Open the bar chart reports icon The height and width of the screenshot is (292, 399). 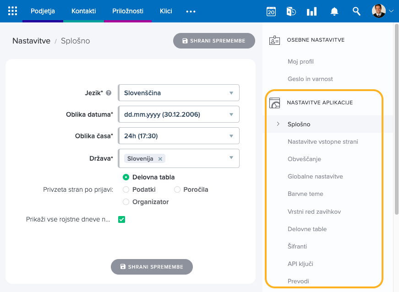click(x=312, y=11)
